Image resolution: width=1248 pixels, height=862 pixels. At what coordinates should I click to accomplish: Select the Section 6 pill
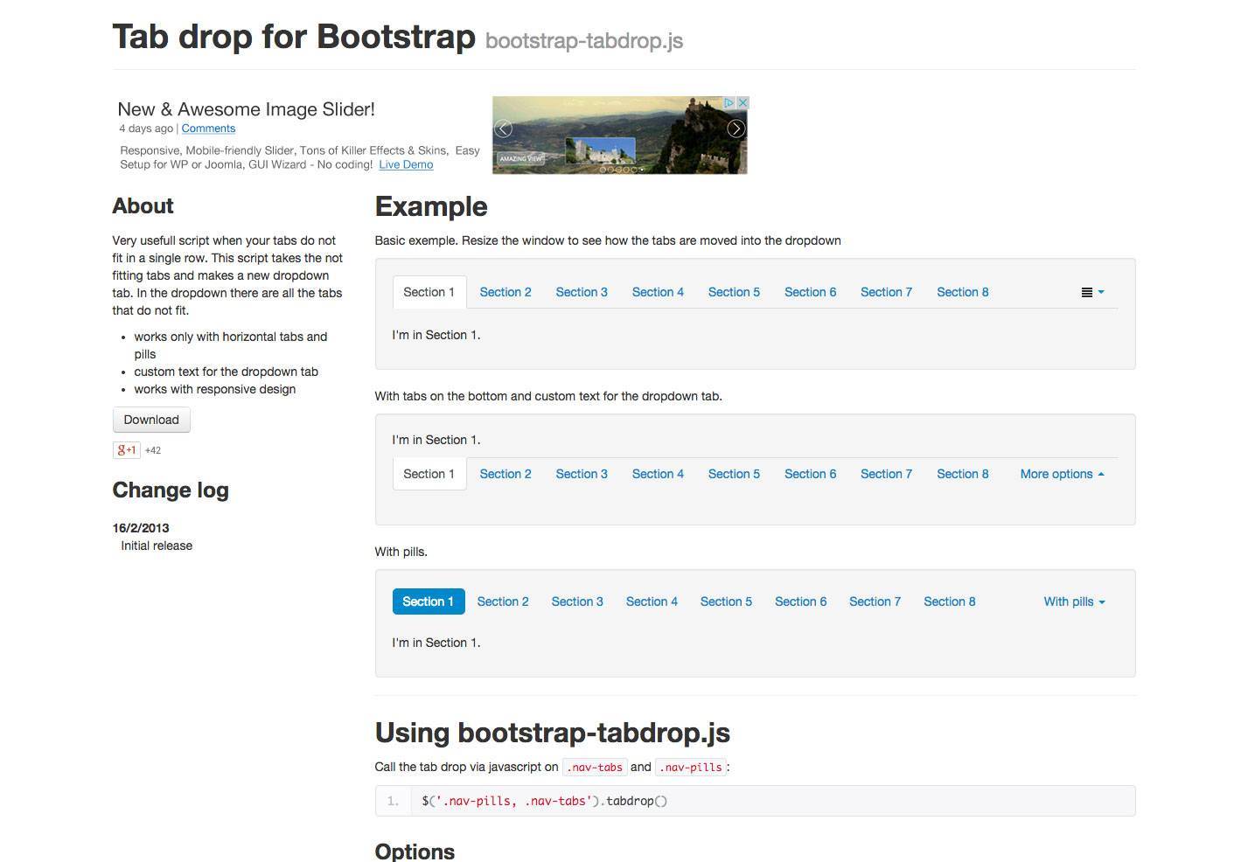click(x=800, y=601)
